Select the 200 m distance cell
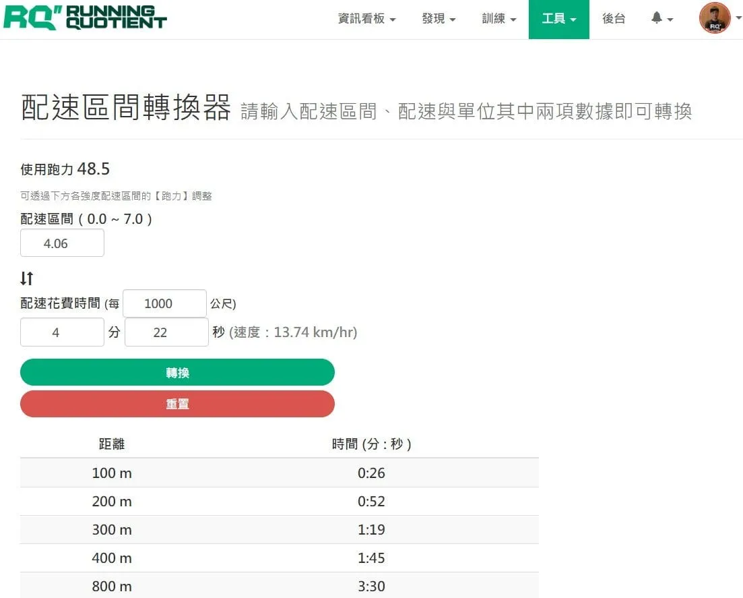Viewport: 743px width, 598px height. tap(112, 502)
